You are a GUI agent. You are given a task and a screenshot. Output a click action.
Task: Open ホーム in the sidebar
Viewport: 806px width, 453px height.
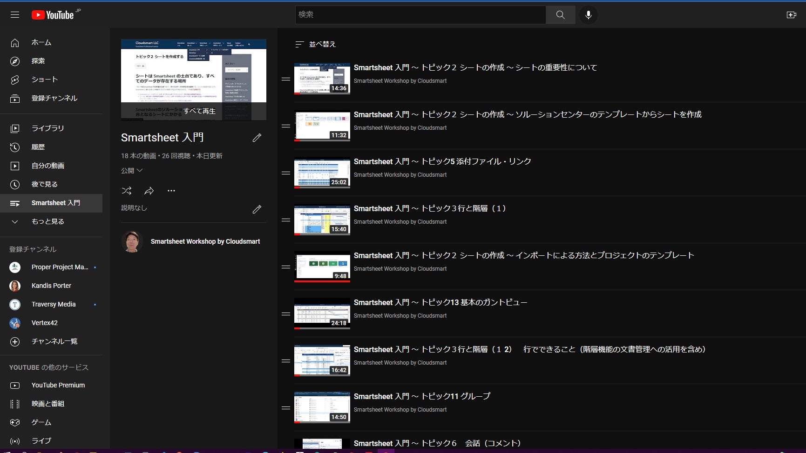coord(51,42)
